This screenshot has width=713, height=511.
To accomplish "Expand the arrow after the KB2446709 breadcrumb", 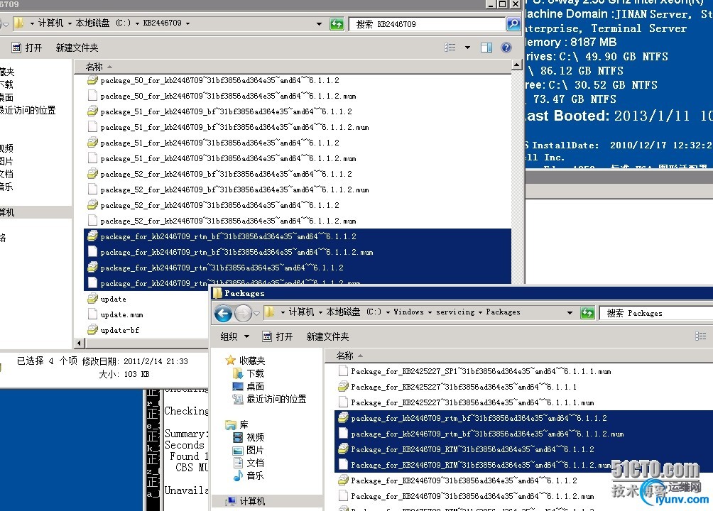I will [187, 23].
